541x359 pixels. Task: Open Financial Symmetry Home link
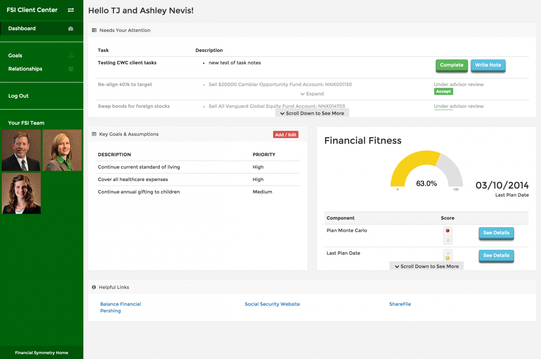[x=41, y=353]
